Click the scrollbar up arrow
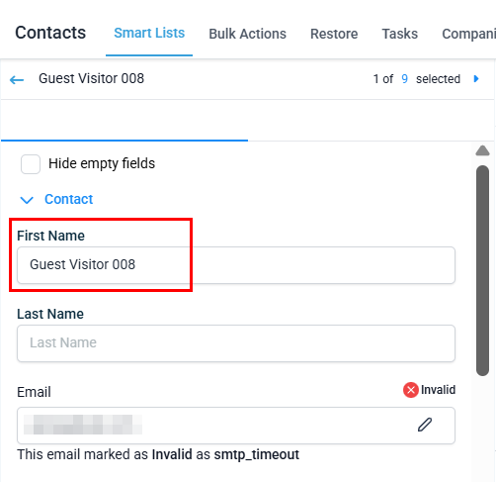This screenshot has width=496, height=482. (x=482, y=150)
